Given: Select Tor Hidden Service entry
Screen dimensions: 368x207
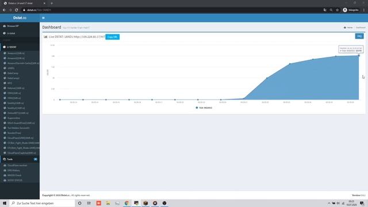Looking at the screenshot, I should click(x=18, y=128).
